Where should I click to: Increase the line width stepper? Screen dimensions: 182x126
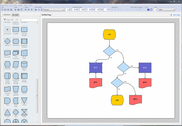click(157, 9)
